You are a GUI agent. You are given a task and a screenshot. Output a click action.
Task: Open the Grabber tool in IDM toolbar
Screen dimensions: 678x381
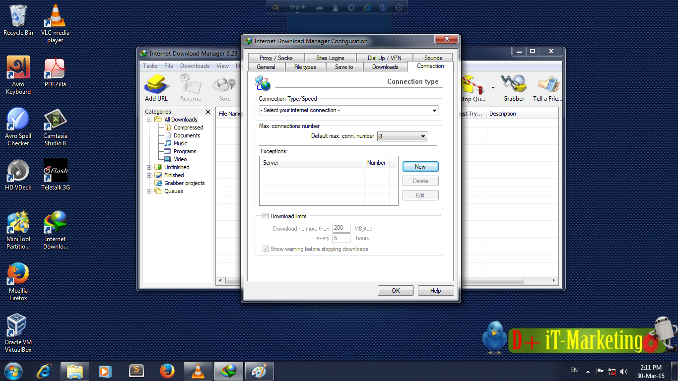point(513,88)
